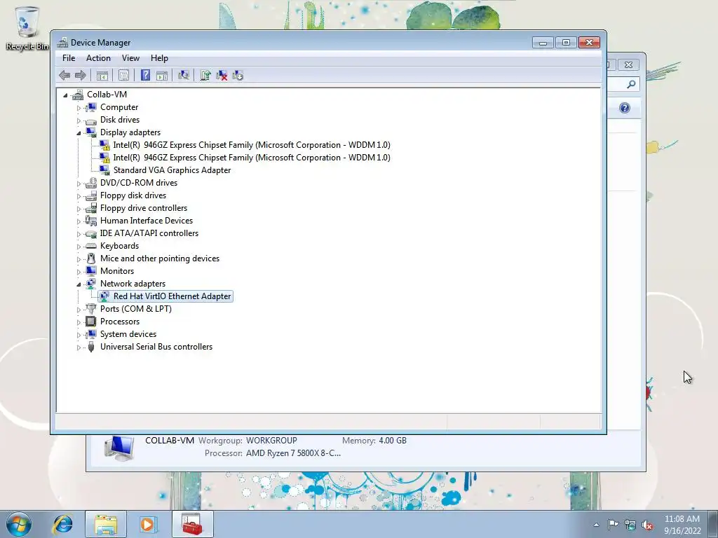Click the toolbox taskbar button
The image size is (718, 538).
tap(192, 524)
